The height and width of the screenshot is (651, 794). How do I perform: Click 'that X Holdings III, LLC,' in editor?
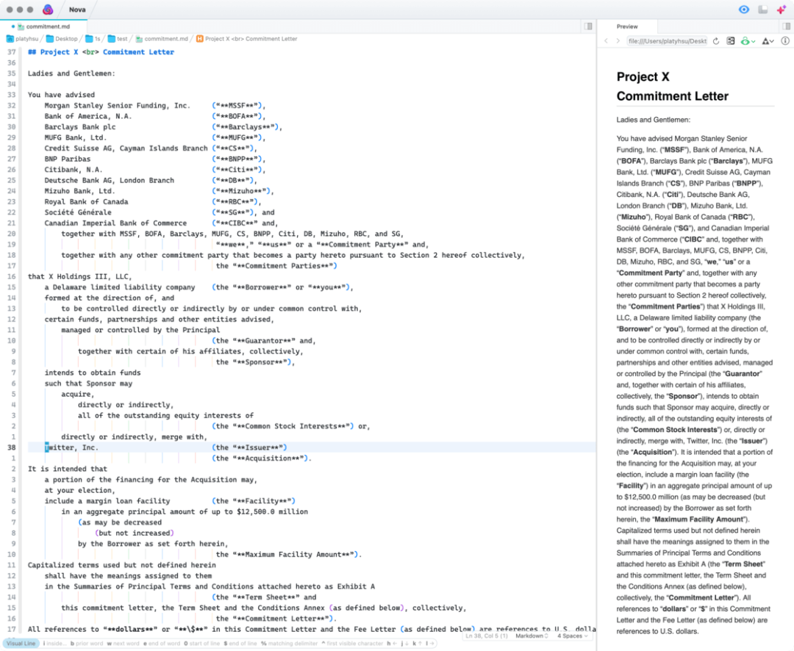click(x=79, y=276)
